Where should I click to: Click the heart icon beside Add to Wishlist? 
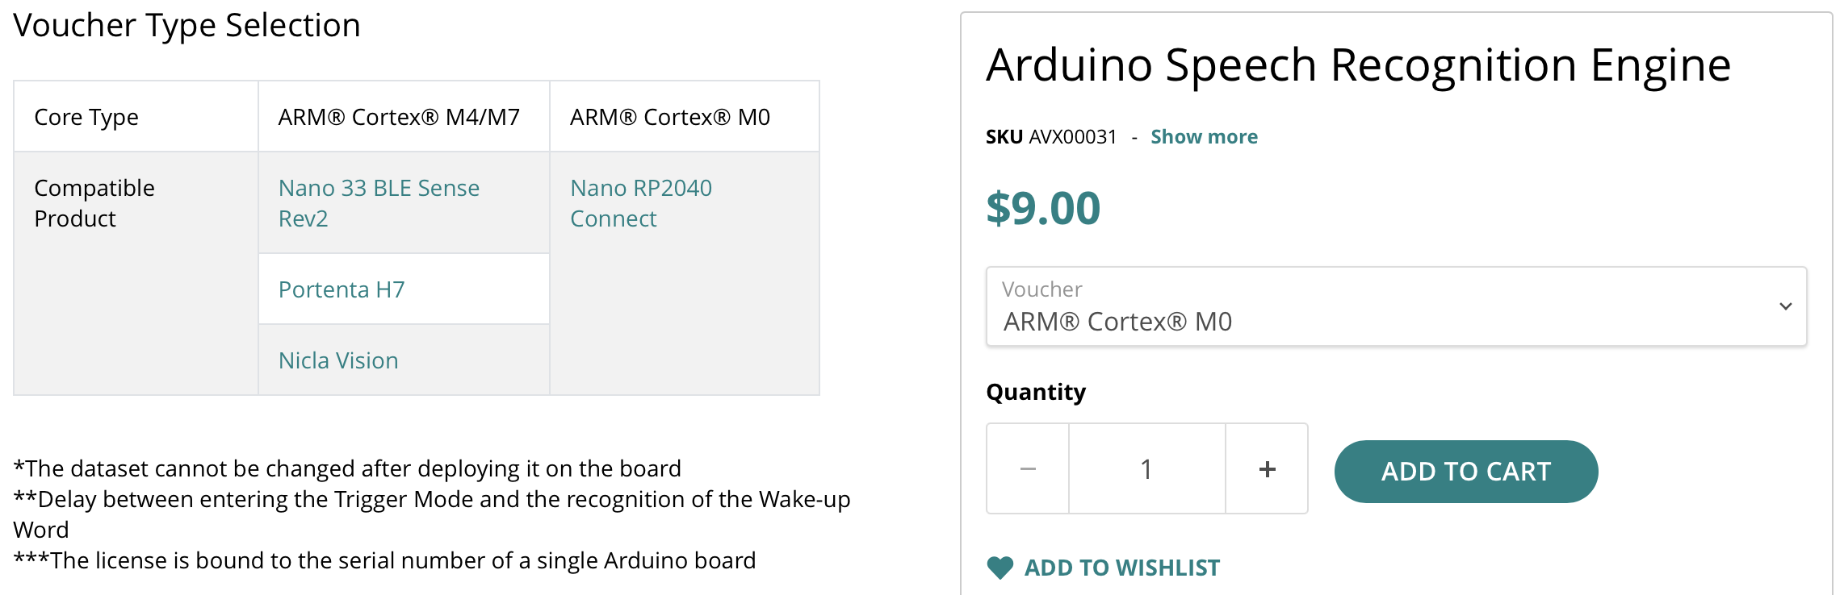point(1000,568)
